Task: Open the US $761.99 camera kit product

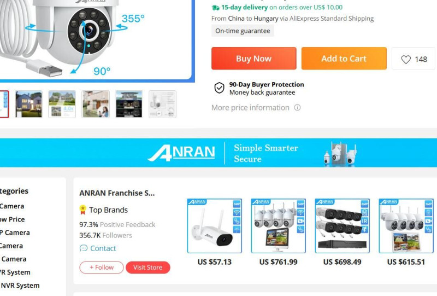Action: click(278, 226)
